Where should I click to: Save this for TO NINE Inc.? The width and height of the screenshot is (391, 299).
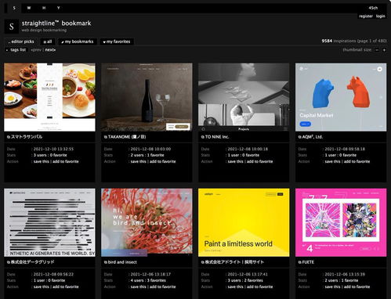[x=236, y=161]
